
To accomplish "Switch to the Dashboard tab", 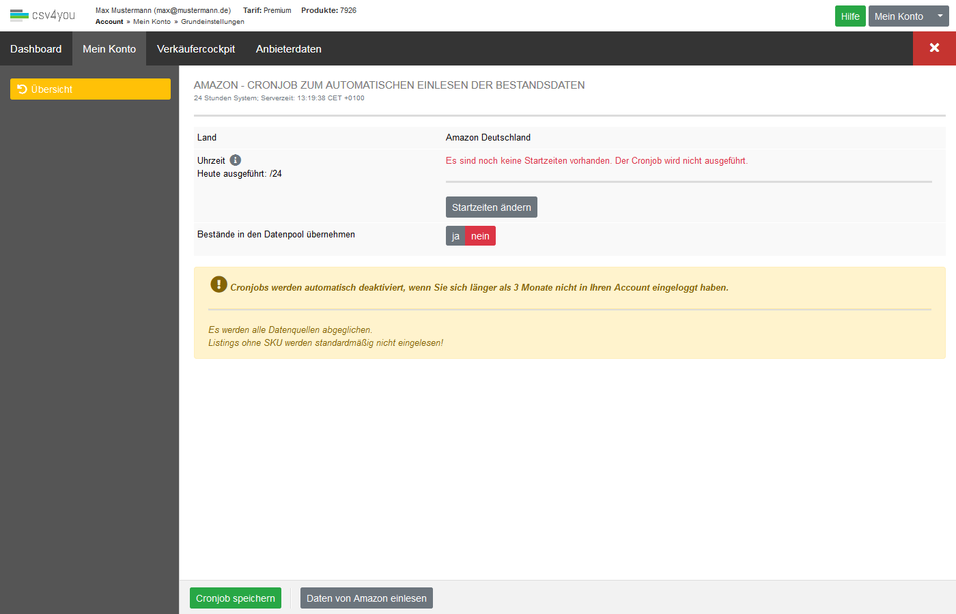I will 36,49.
